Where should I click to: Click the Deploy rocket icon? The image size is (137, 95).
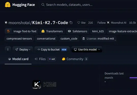click(x=17, y=50)
